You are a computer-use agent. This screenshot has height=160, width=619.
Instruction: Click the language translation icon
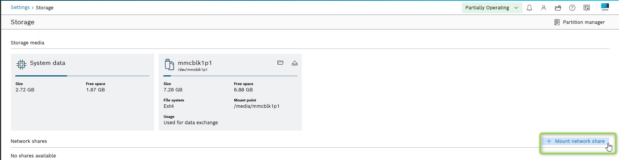[x=587, y=8]
